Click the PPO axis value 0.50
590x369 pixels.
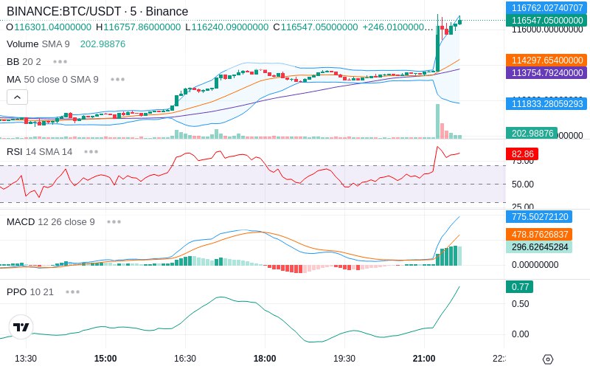click(x=521, y=304)
